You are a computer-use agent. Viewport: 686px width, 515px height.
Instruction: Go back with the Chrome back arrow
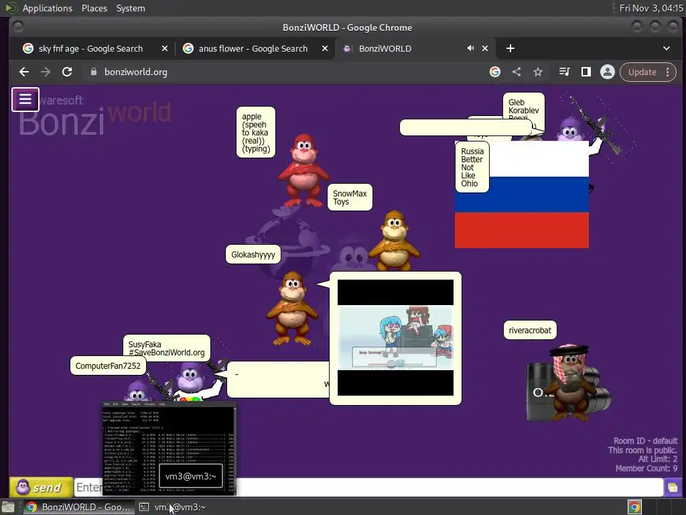[24, 72]
